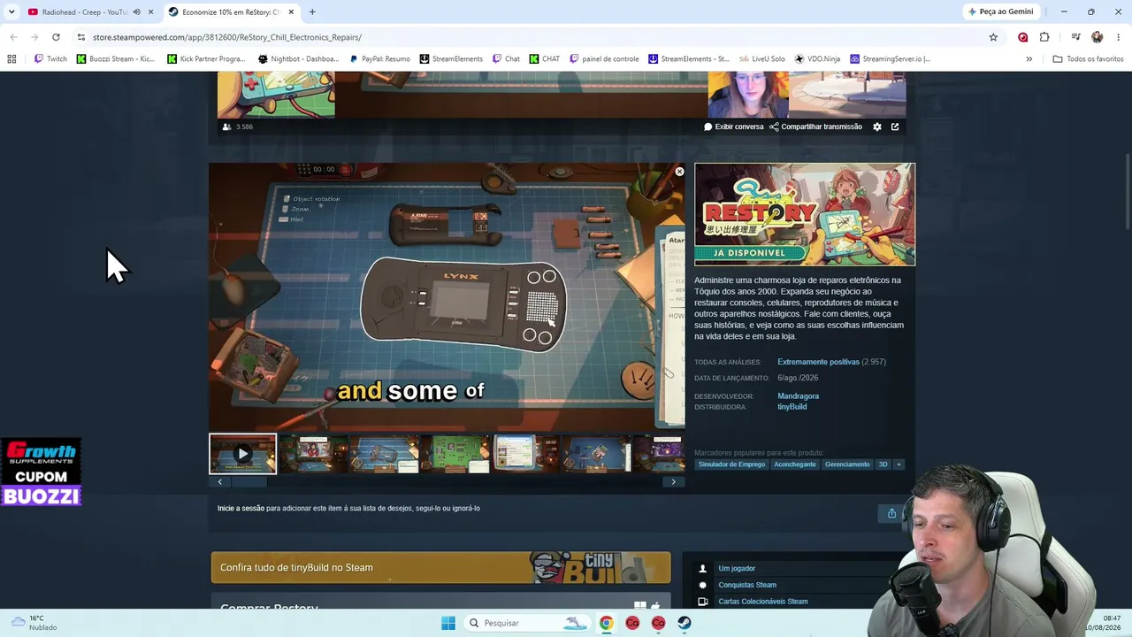Screen dimensions: 1132x637
Task: Open the Chrome three-dot menu
Action: pos(1118,37)
